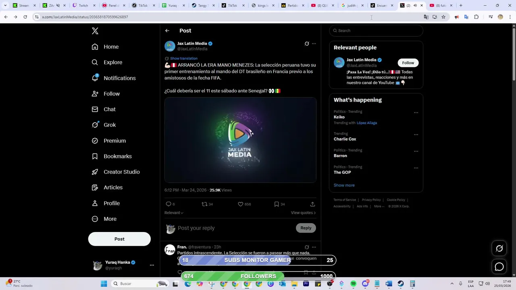Open Premium in sidebar
Image resolution: width=516 pixels, height=290 pixels.
point(109,141)
